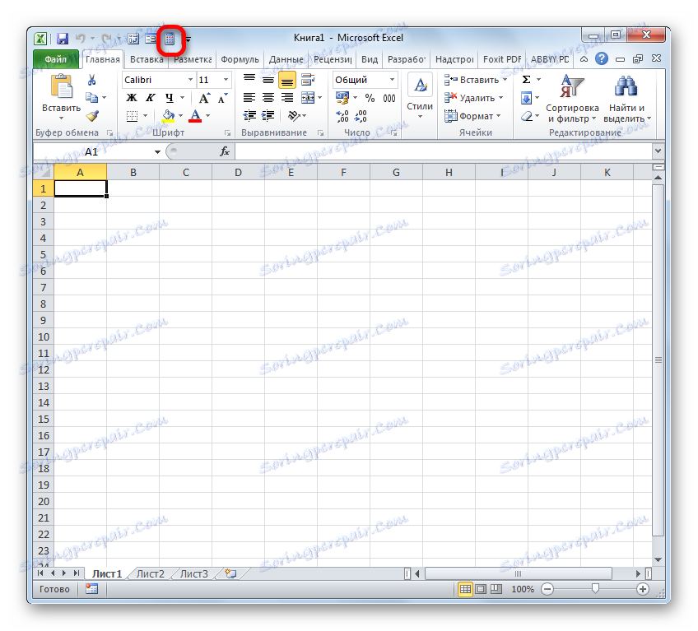
Task: Toggle highlighted Bottom Align button
Action: 287,80
